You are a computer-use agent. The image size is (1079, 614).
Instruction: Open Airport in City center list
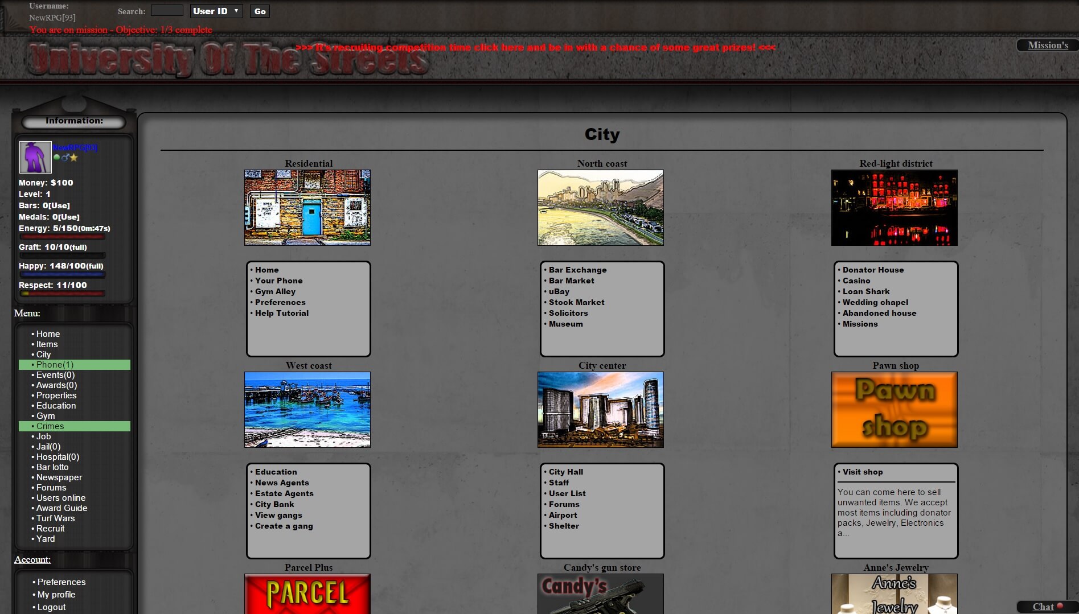point(563,515)
